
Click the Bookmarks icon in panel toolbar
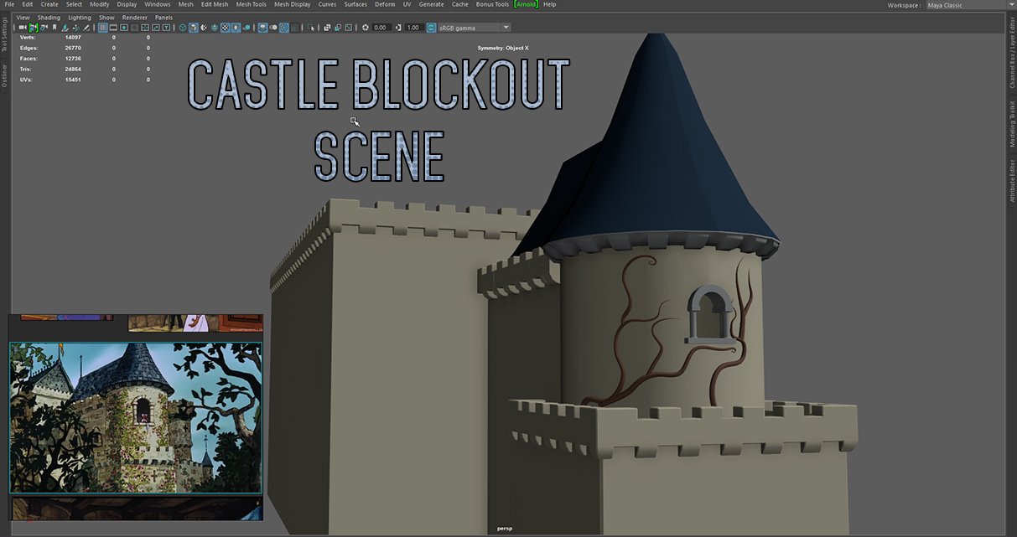coord(54,28)
